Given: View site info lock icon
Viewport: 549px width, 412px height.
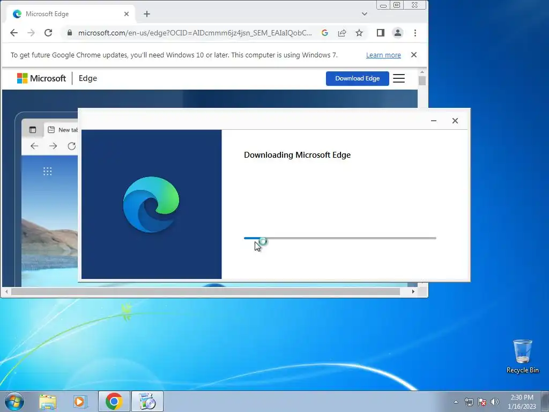Looking at the screenshot, I should click(70, 33).
